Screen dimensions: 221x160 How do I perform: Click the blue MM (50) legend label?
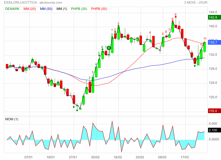pos(46,9)
